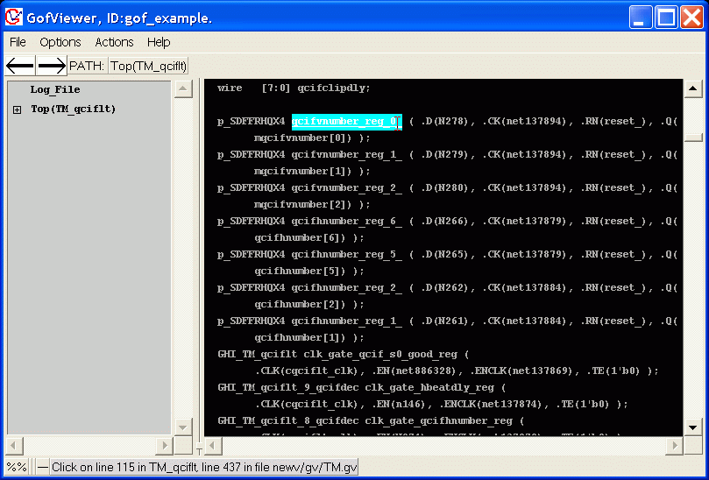Open the File menu
The image size is (709, 480).
coord(18,42)
